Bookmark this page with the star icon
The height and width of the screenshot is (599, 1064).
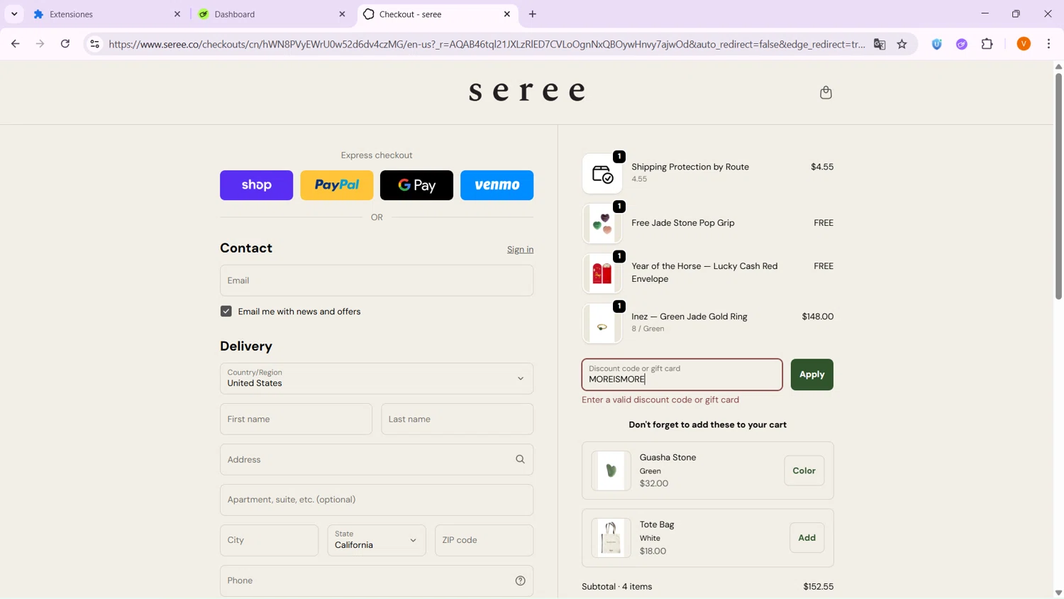coord(902,44)
